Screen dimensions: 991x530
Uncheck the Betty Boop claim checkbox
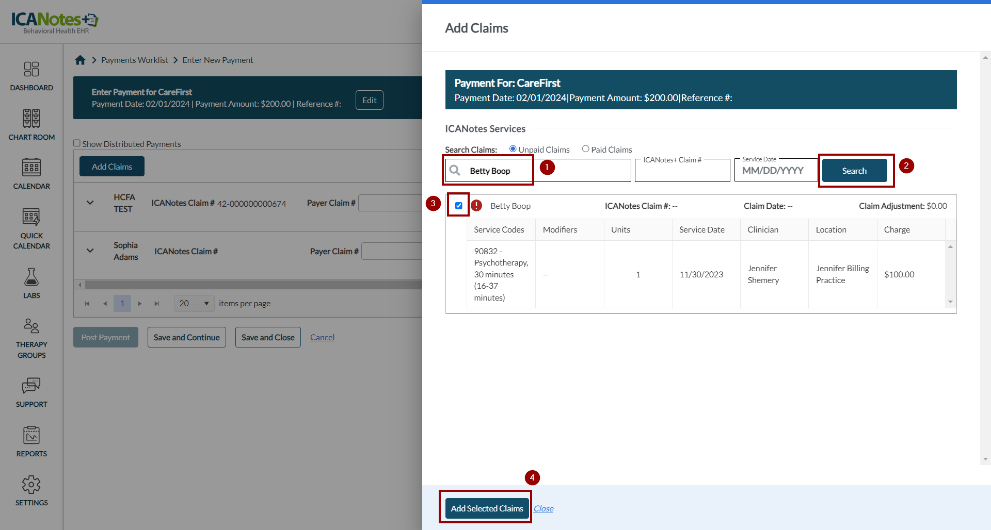[x=459, y=206]
